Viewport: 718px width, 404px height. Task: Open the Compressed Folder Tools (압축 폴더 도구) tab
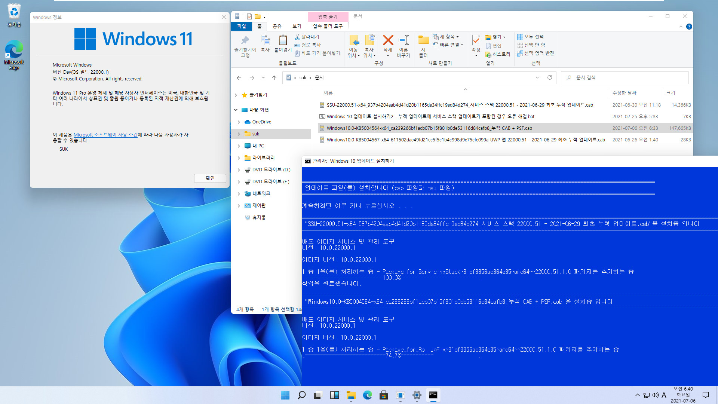click(328, 26)
